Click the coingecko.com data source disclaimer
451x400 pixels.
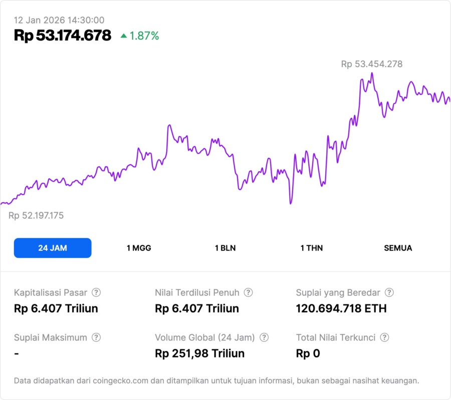coord(216,381)
